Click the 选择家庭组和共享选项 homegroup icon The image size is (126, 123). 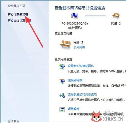pyautogui.click(x=62, y=95)
